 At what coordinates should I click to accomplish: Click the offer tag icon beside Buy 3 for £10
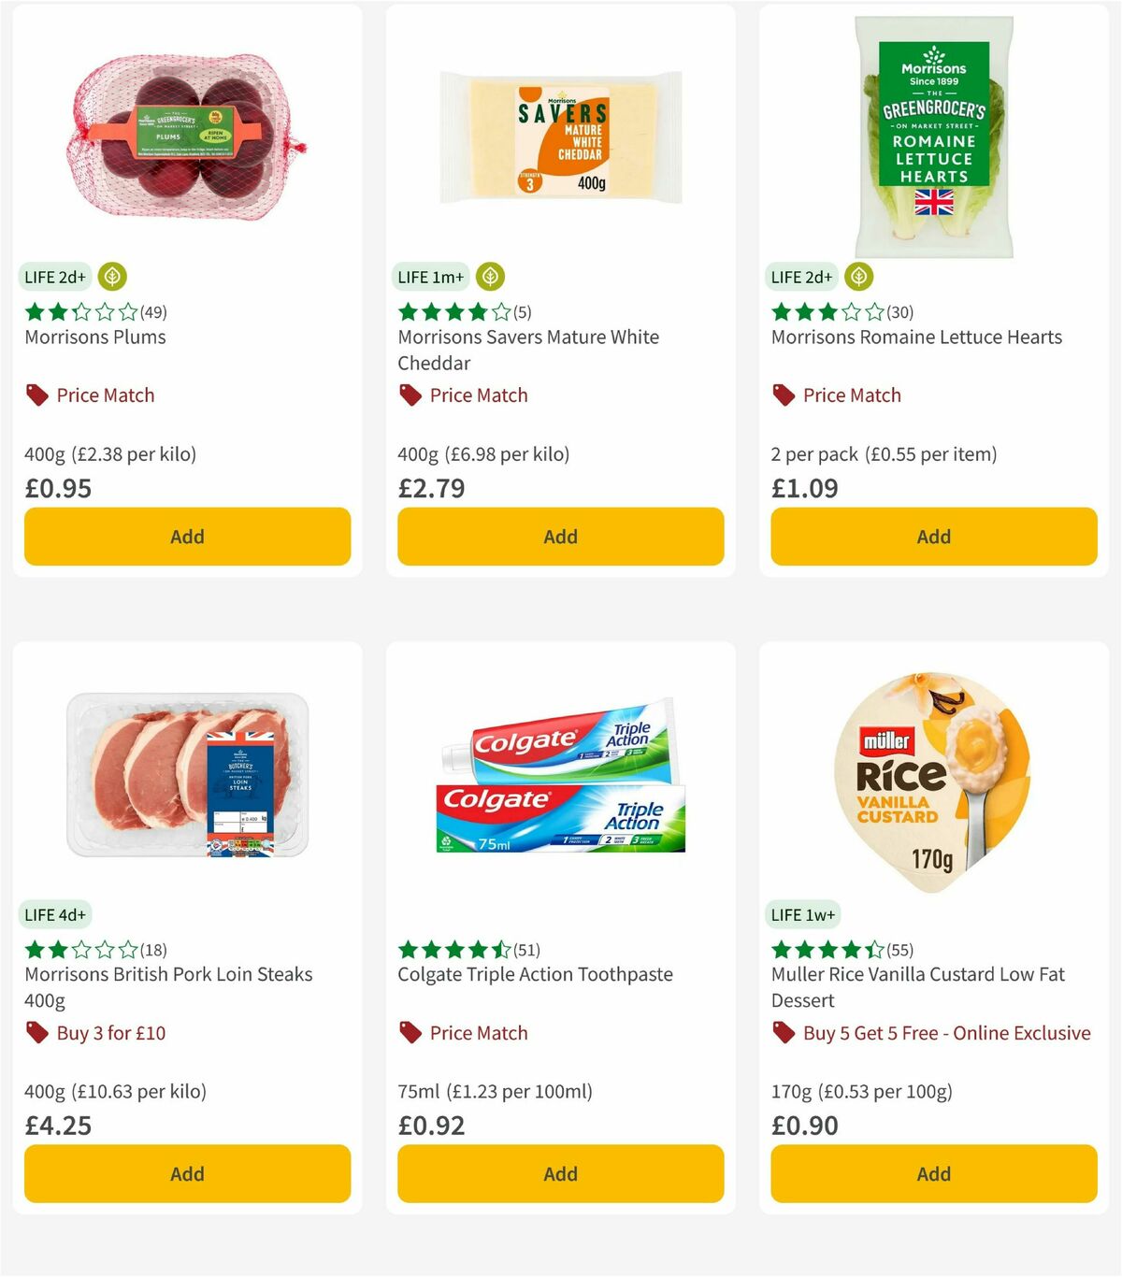36,1033
